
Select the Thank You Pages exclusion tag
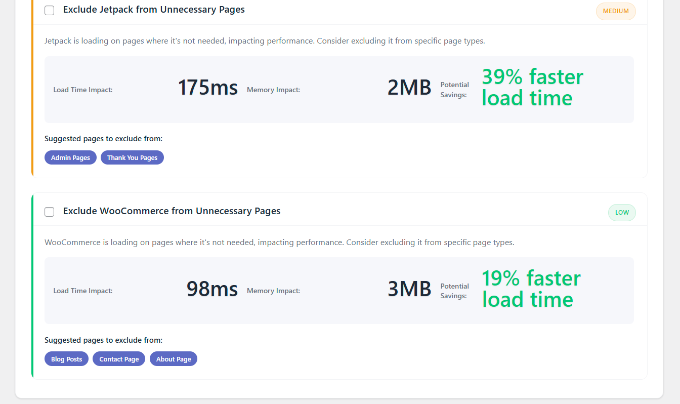[132, 157]
